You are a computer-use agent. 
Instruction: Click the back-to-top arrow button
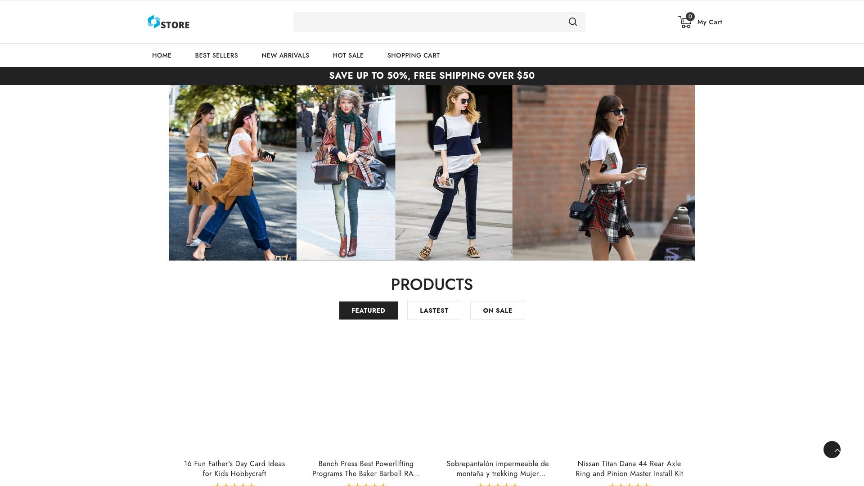[x=832, y=449]
